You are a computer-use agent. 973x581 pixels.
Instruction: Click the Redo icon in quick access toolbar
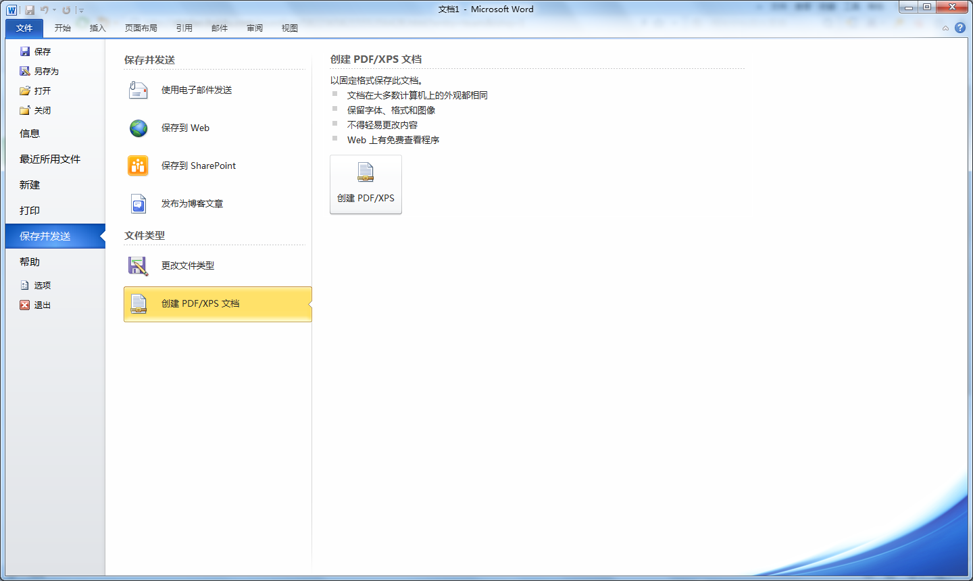tap(66, 10)
